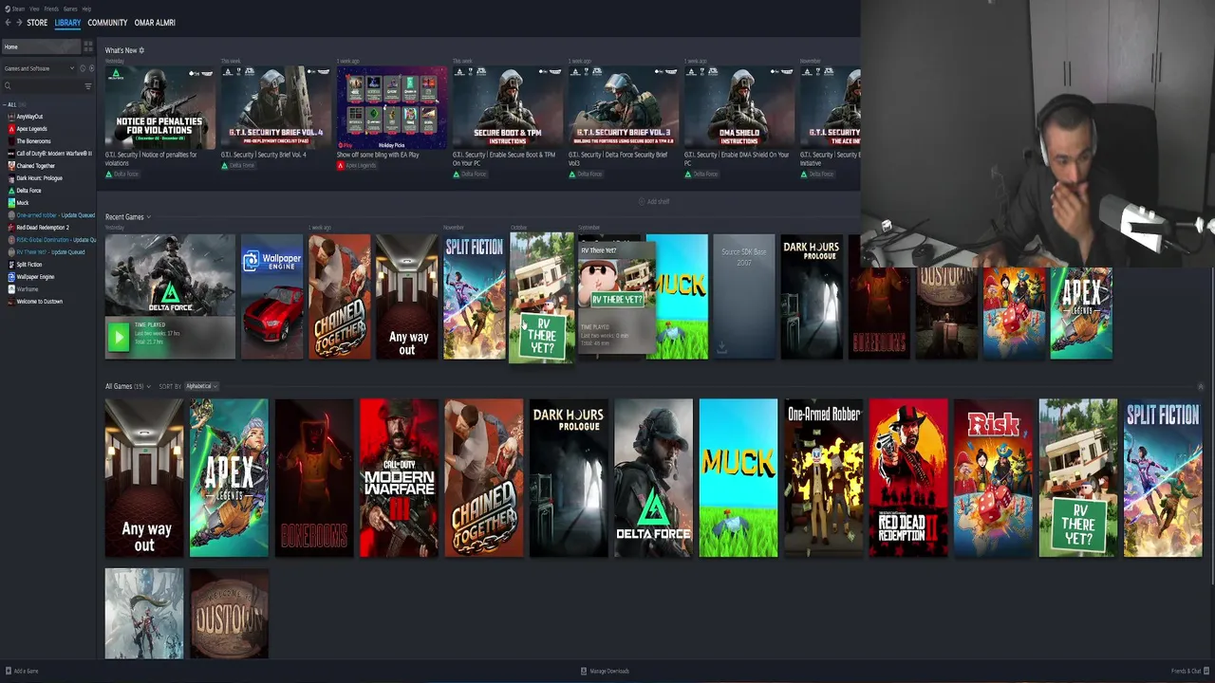Click Chained Together icon in sidebar list

pyautogui.click(x=11, y=166)
